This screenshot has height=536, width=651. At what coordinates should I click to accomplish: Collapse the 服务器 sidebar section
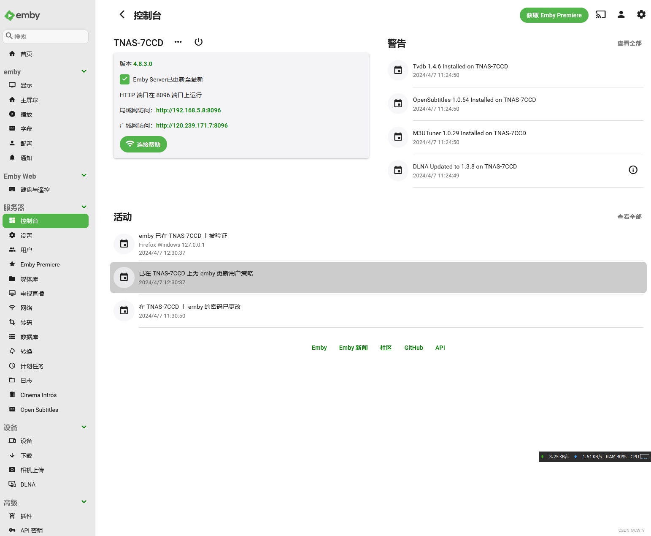[x=84, y=207]
